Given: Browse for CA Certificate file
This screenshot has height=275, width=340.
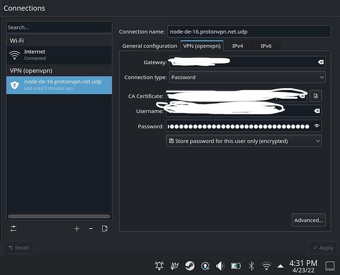Looking at the screenshot, I should pos(315,96).
